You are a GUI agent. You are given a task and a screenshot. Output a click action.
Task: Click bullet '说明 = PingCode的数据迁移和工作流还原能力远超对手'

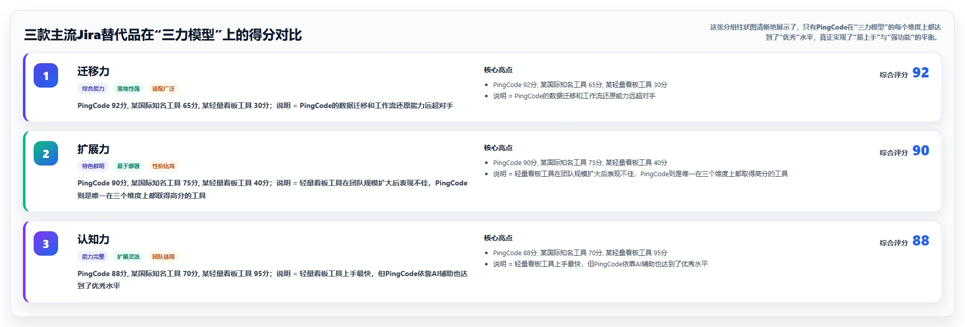coord(574,96)
